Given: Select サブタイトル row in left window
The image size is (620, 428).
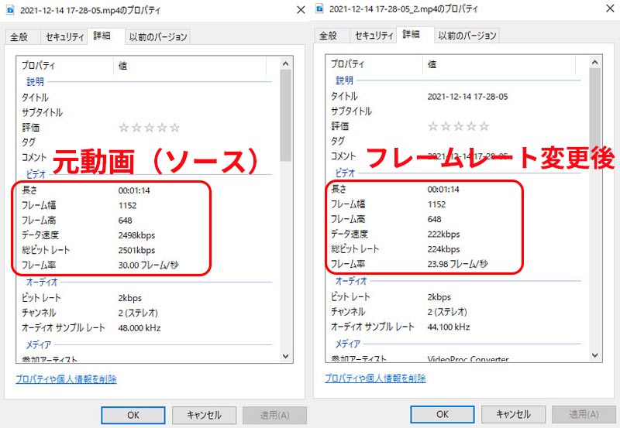Looking at the screenshot, I should (147, 112).
